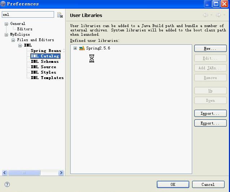Click the Add JARs... button
Screen dimensions: 230x192
tap(210, 68)
